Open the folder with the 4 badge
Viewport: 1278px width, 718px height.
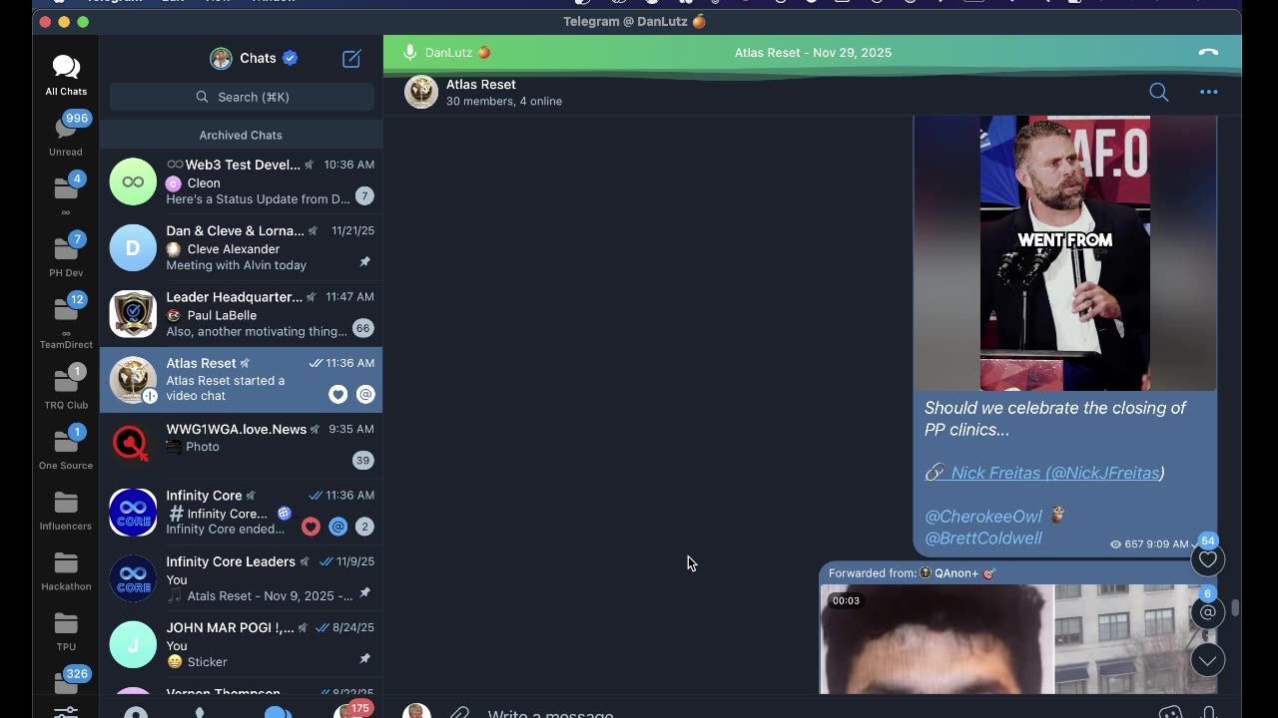tap(66, 194)
